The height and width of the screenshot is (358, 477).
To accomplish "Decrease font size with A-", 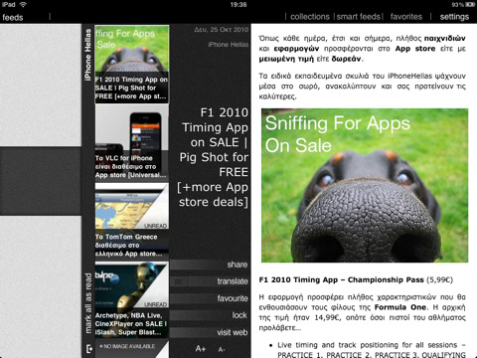I will (222, 349).
